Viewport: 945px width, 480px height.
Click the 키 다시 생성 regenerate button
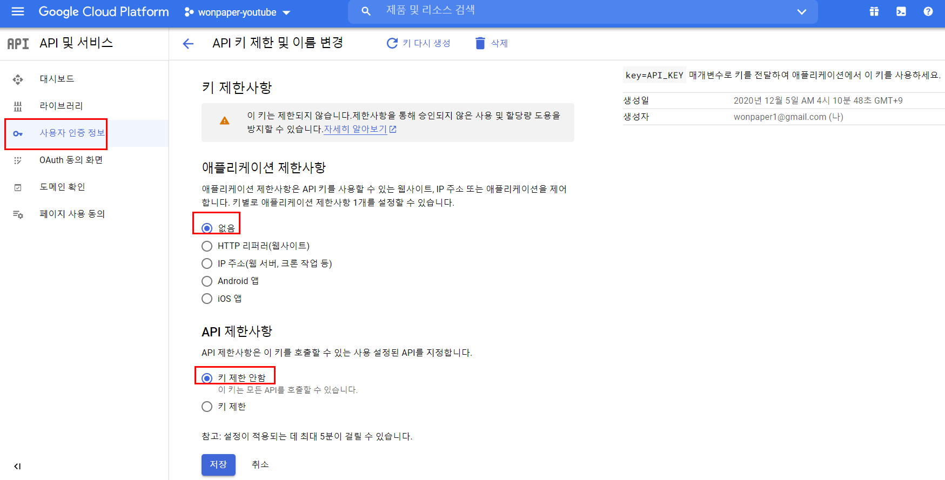(419, 43)
